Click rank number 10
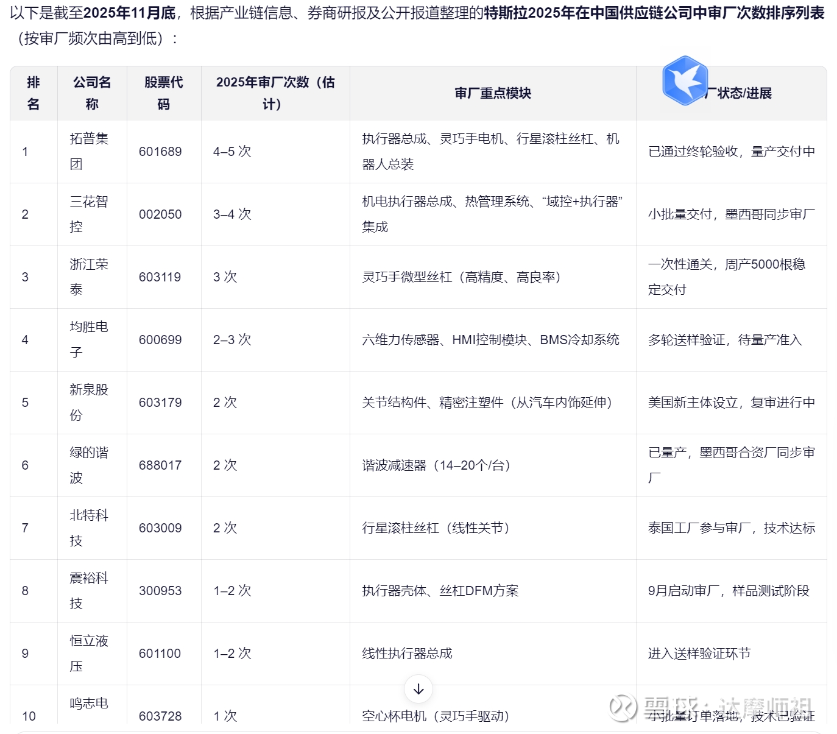 [29, 716]
